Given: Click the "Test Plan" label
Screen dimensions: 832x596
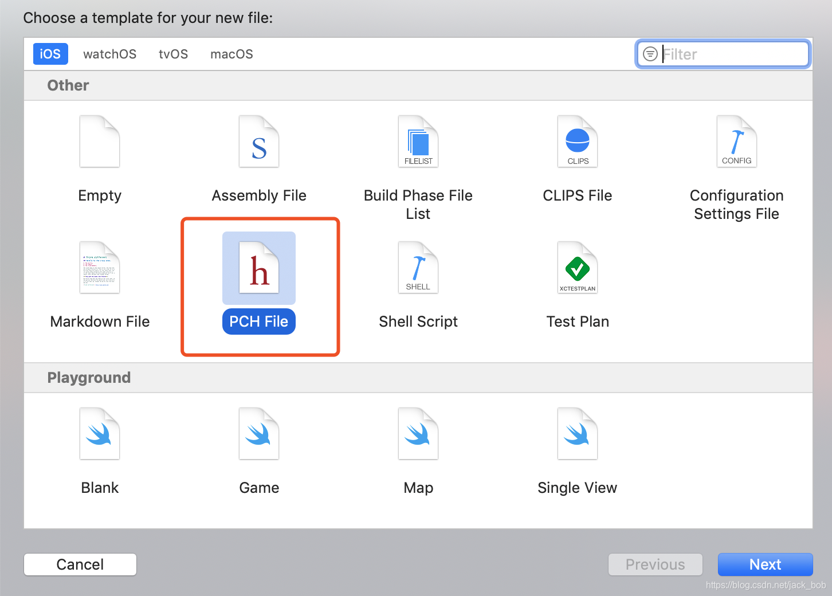Looking at the screenshot, I should coord(578,321).
